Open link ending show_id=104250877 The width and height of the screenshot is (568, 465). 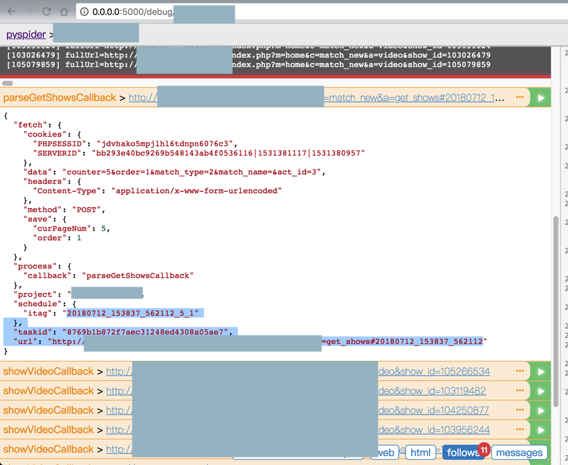297,410
